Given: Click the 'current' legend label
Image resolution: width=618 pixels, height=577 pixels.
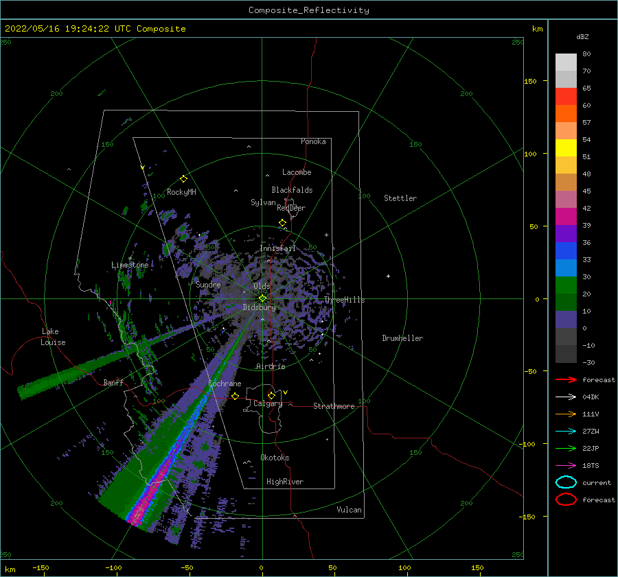Looking at the screenshot, I should [x=597, y=482].
